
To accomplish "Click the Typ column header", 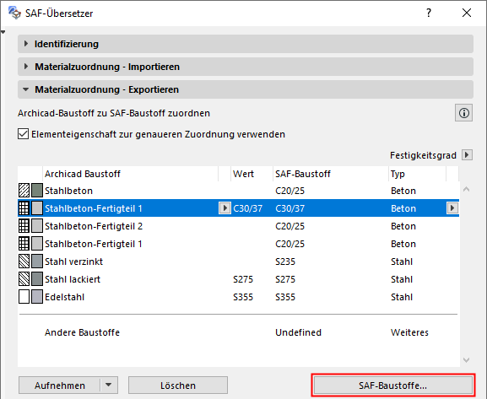I will pos(417,174).
